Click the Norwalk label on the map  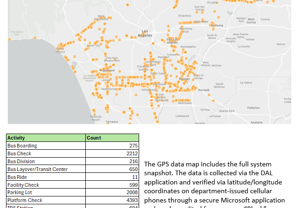(x=204, y=90)
